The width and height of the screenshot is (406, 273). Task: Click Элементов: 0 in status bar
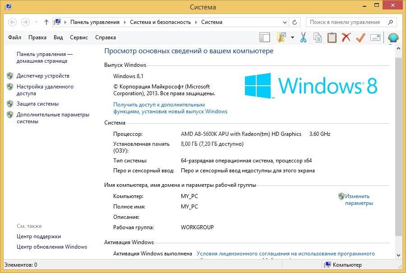pos(21,265)
